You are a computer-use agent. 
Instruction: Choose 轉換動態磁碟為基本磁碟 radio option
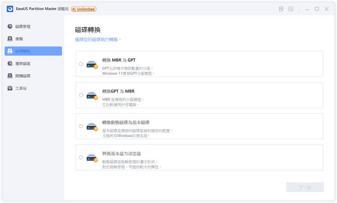[x=81, y=126]
